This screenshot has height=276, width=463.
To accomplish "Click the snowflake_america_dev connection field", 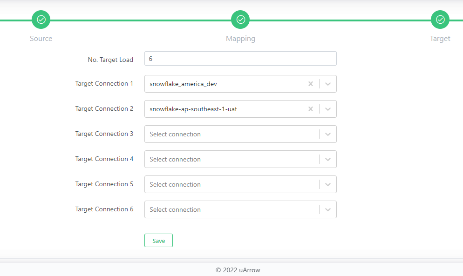I will [226, 84].
